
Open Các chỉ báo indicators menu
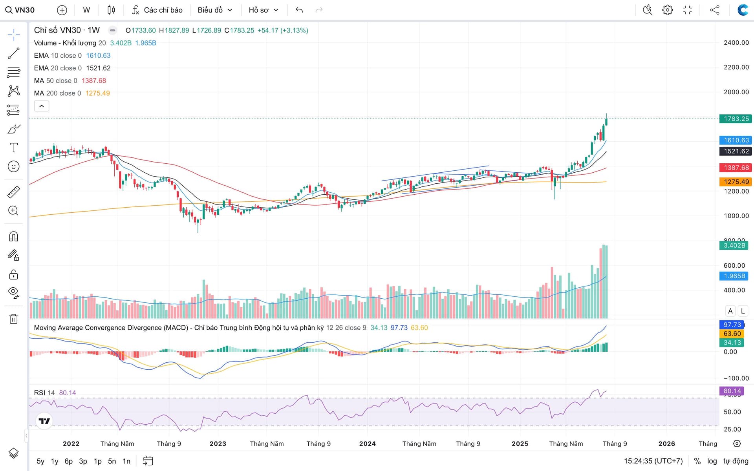[x=157, y=10]
